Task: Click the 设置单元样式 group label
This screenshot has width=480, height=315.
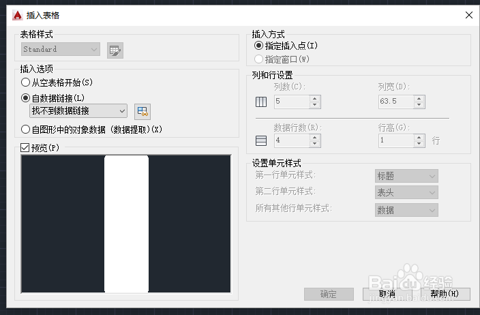Action: pos(276,163)
